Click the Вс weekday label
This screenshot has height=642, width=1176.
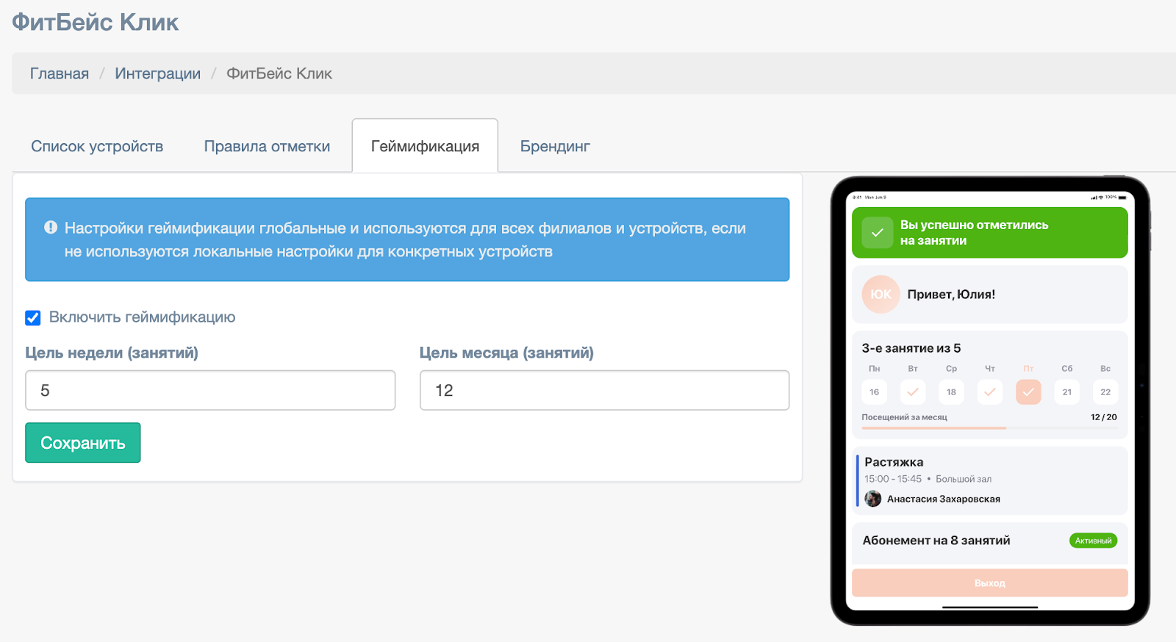pyautogui.click(x=1105, y=369)
